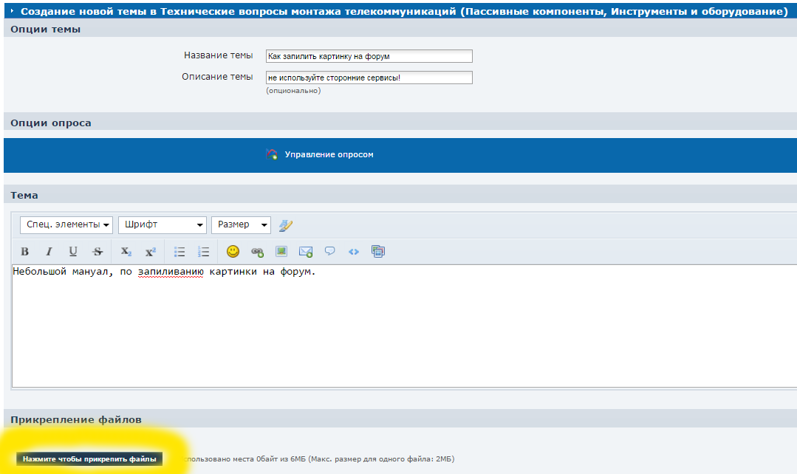Insert an image with the picture icon

281,252
